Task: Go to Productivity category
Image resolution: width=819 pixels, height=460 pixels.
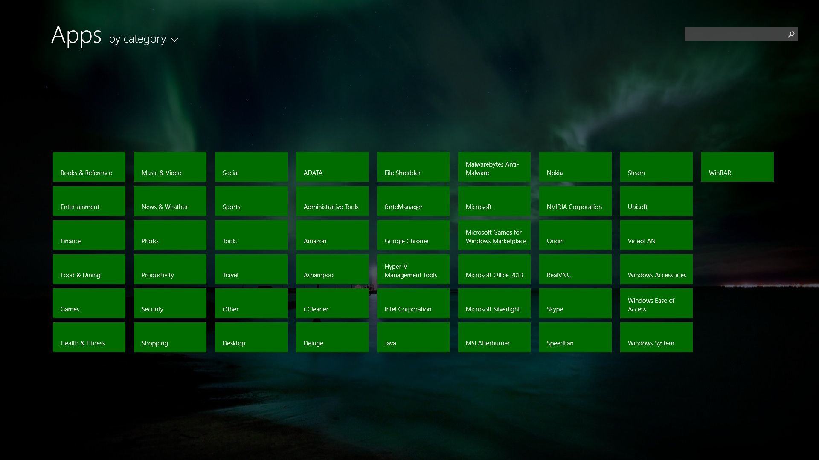Action: [x=170, y=269]
